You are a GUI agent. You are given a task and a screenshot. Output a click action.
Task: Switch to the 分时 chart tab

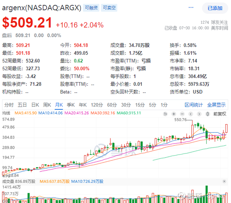pos(9,105)
